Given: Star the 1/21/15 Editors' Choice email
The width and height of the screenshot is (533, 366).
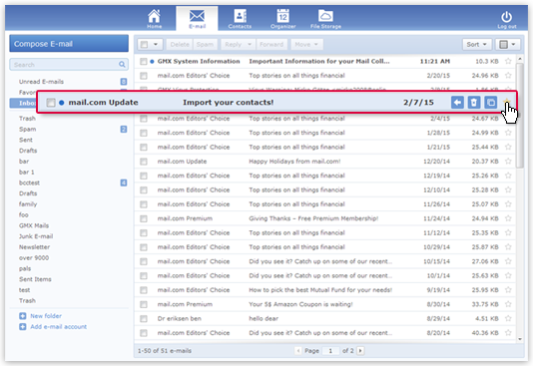Looking at the screenshot, I should [508, 147].
